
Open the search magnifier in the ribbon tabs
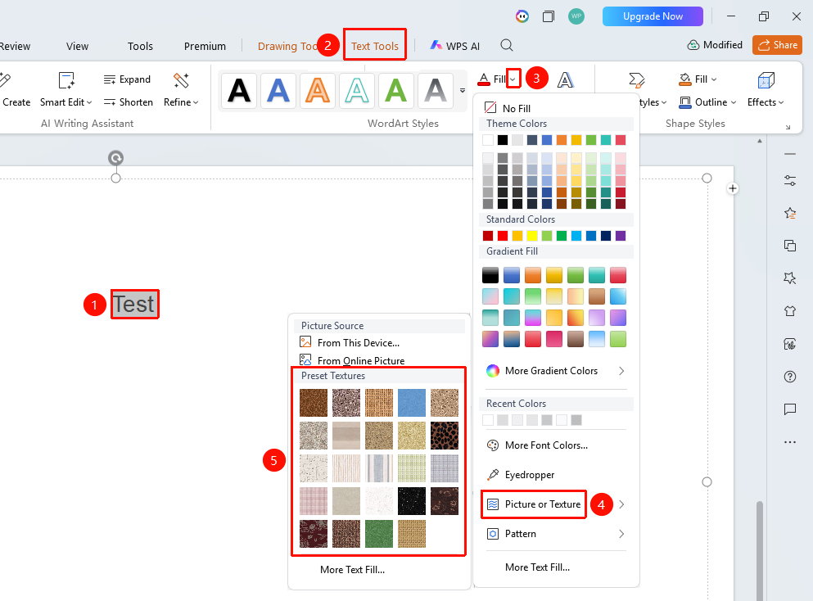(507, 46)
